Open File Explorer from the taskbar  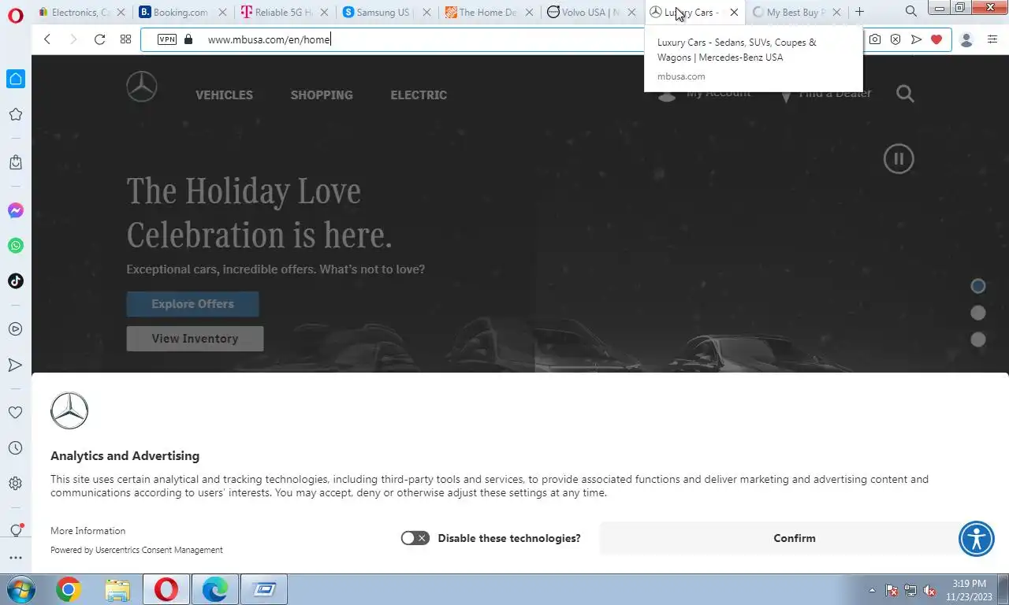pos(117,589)
